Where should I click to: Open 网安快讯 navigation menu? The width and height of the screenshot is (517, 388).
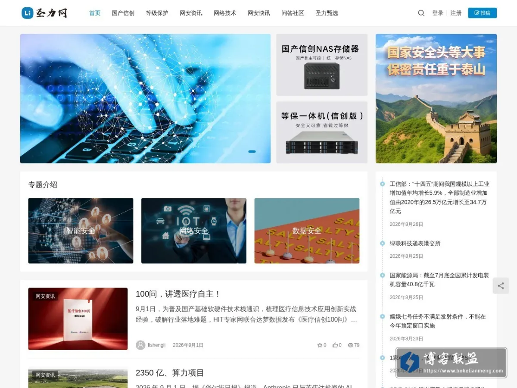[259, 13]
